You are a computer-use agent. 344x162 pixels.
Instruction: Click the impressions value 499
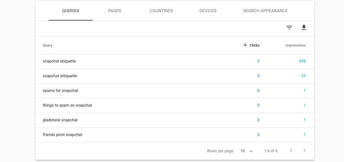[302, 61]
